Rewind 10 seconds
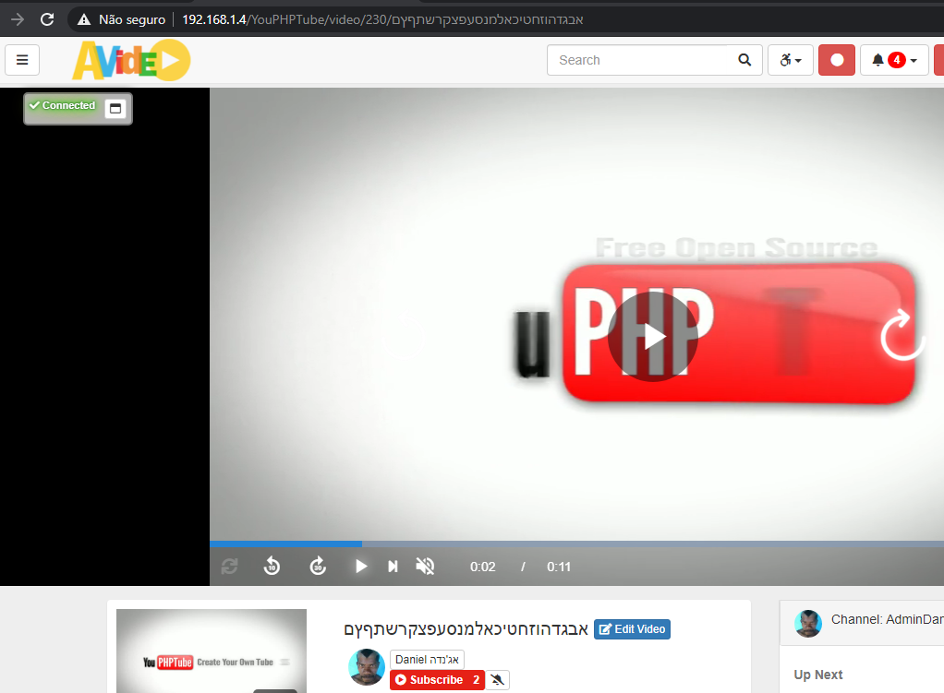944x693 pixels. (272, 566)
